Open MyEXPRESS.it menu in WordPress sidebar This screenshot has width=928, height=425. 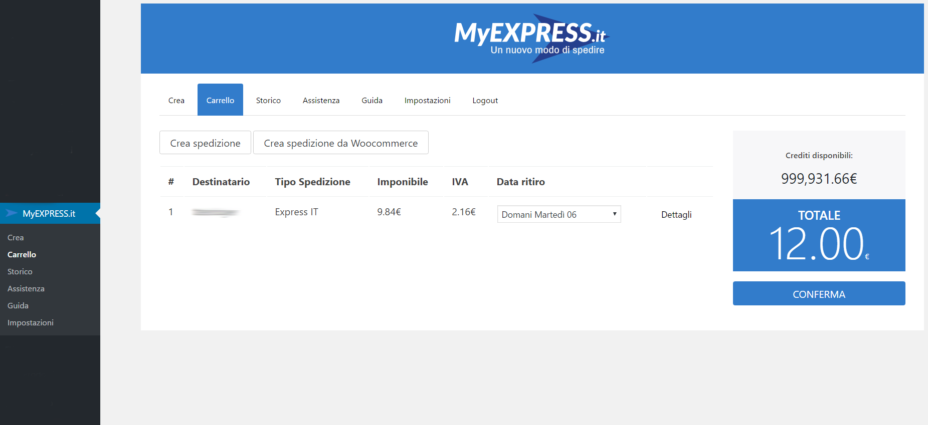[50, 213]
